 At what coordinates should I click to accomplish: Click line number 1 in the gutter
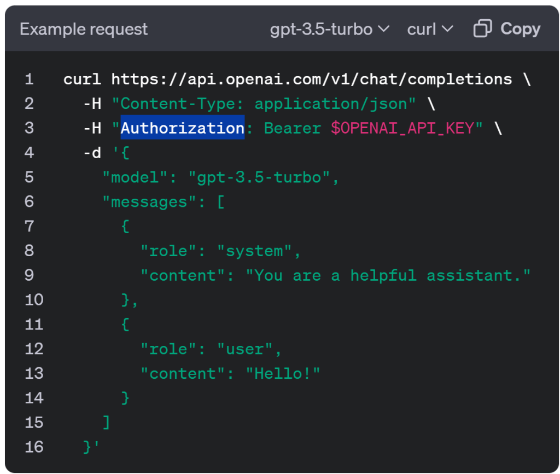coord(29,79)
